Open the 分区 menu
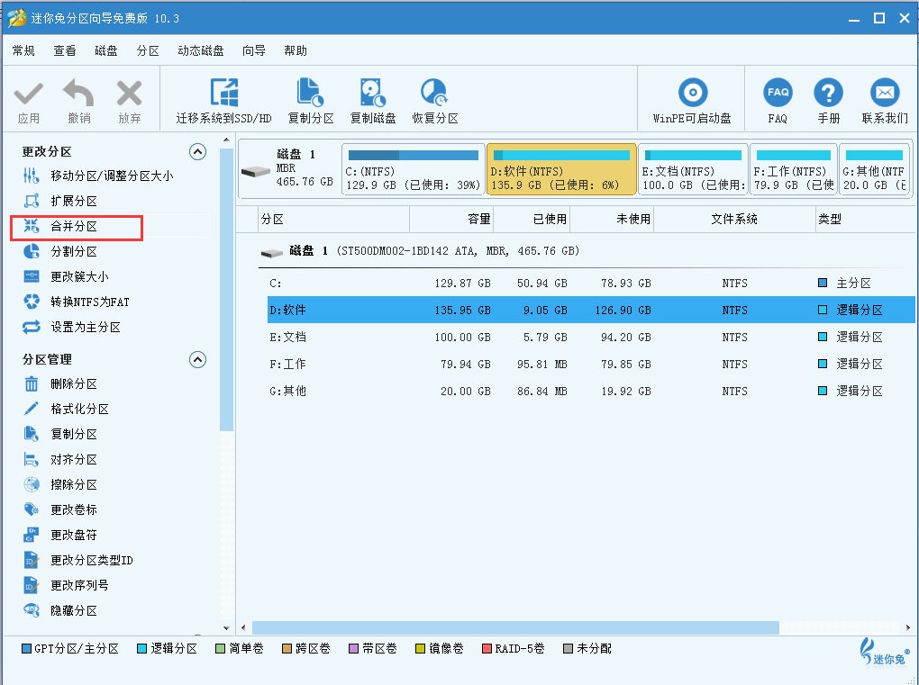Viewport: 919px width, 685px height. tap(148, 51)
